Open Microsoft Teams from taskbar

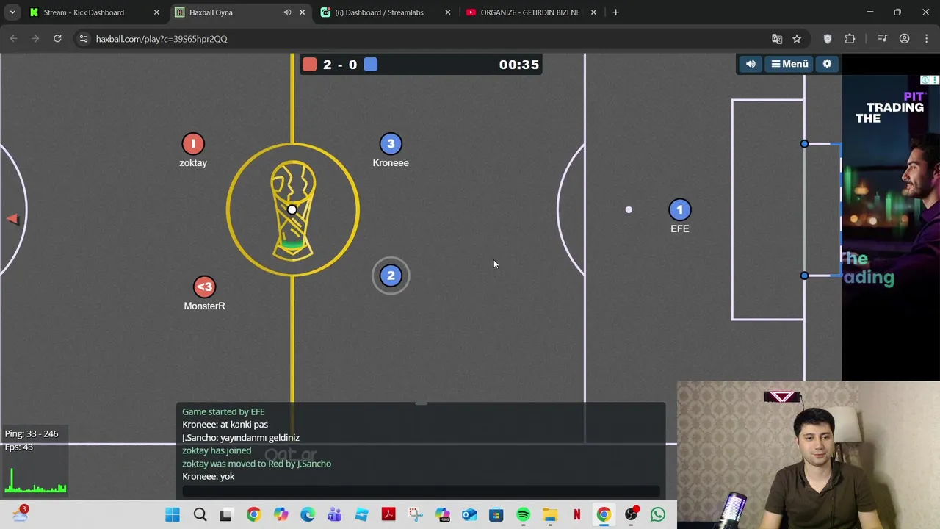pos(334,515)
